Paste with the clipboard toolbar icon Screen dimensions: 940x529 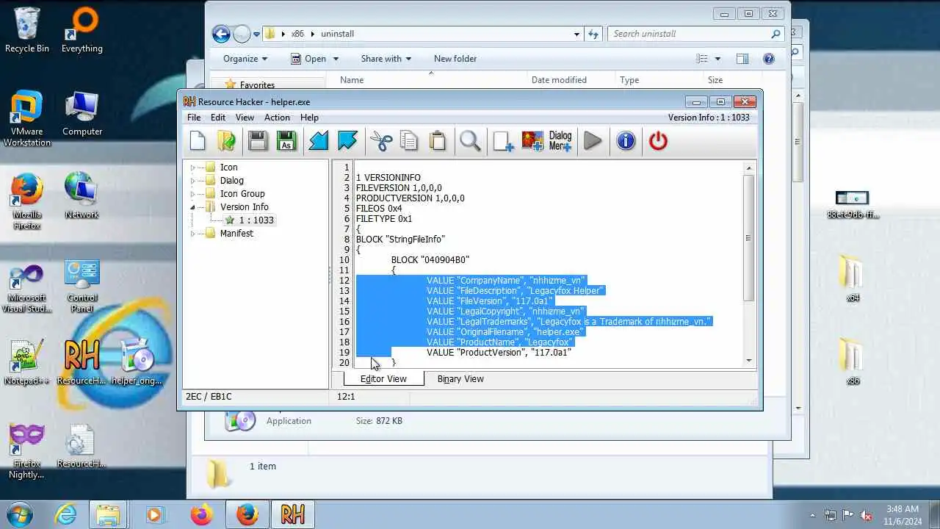(x=438, y=140)
